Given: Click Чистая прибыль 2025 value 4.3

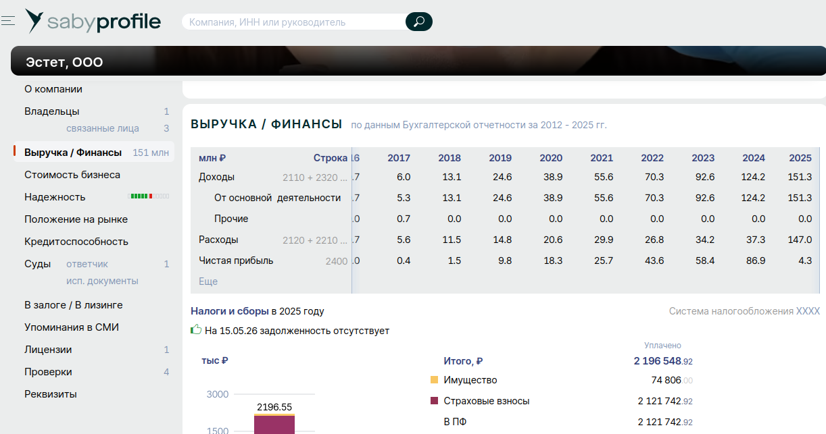Looking at the screenshot, I should (x=805, y=261).
